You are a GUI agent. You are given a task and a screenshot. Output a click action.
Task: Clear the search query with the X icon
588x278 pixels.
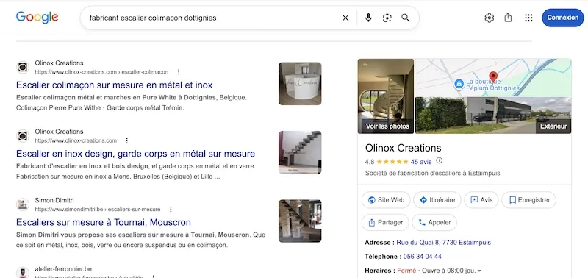345,18
